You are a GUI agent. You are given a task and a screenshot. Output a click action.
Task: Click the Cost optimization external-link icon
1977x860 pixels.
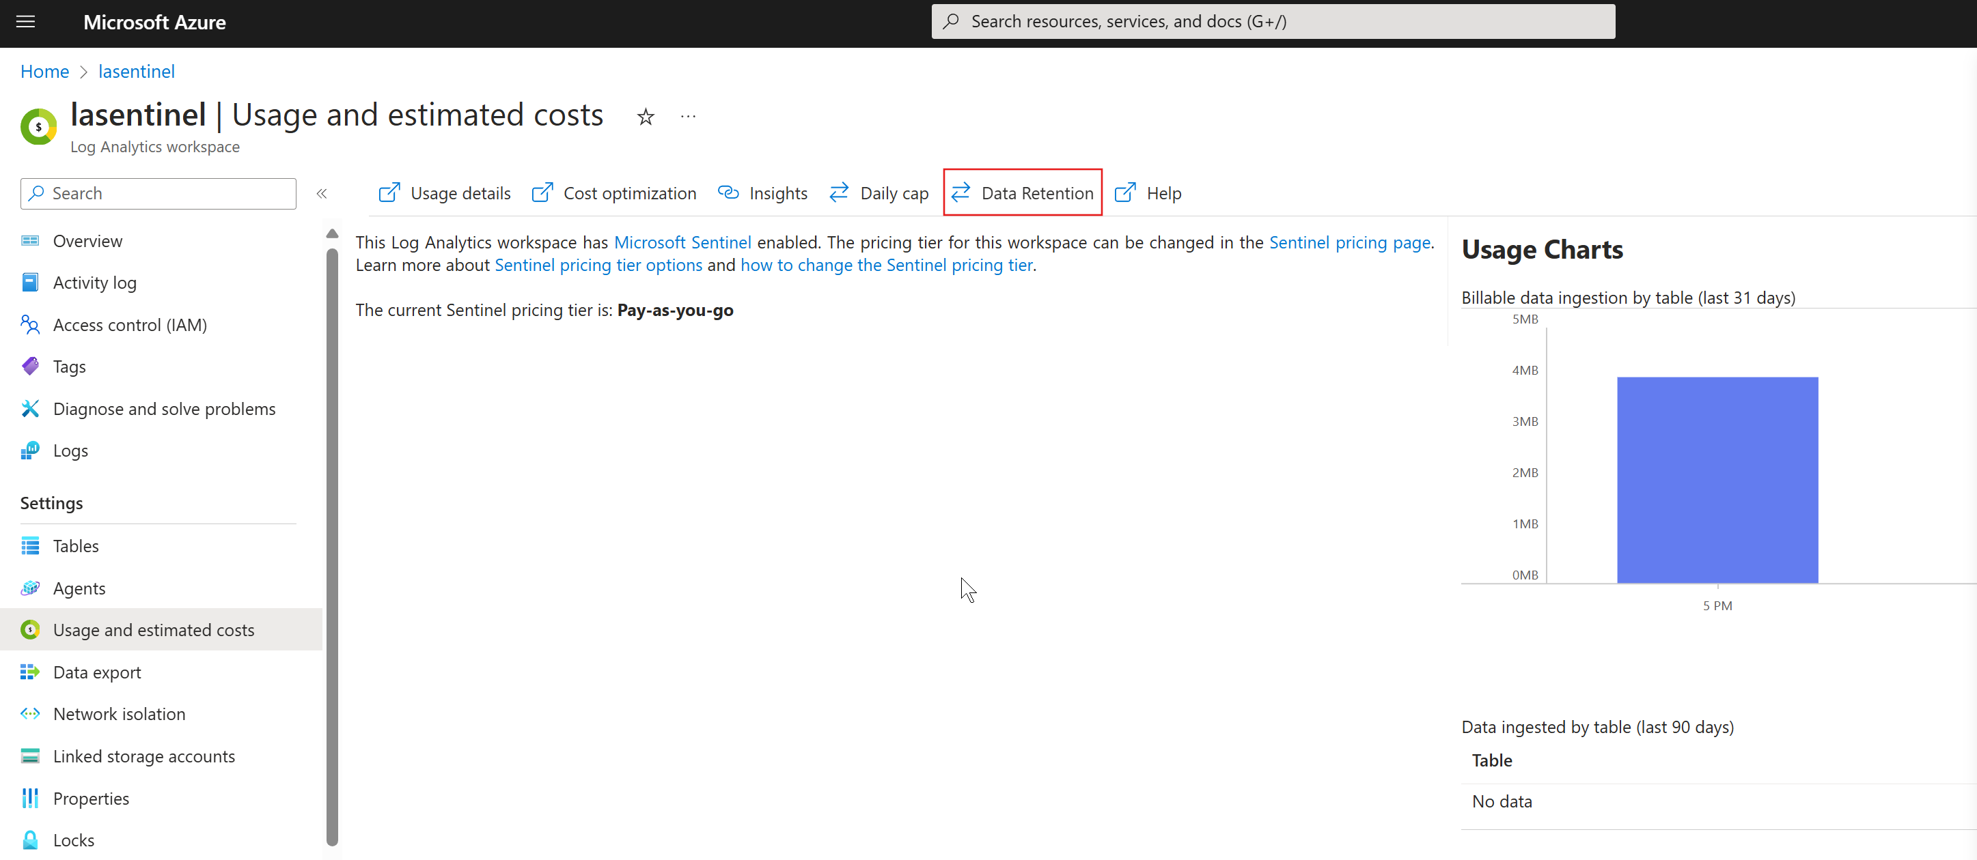click(x=542, y=192)
